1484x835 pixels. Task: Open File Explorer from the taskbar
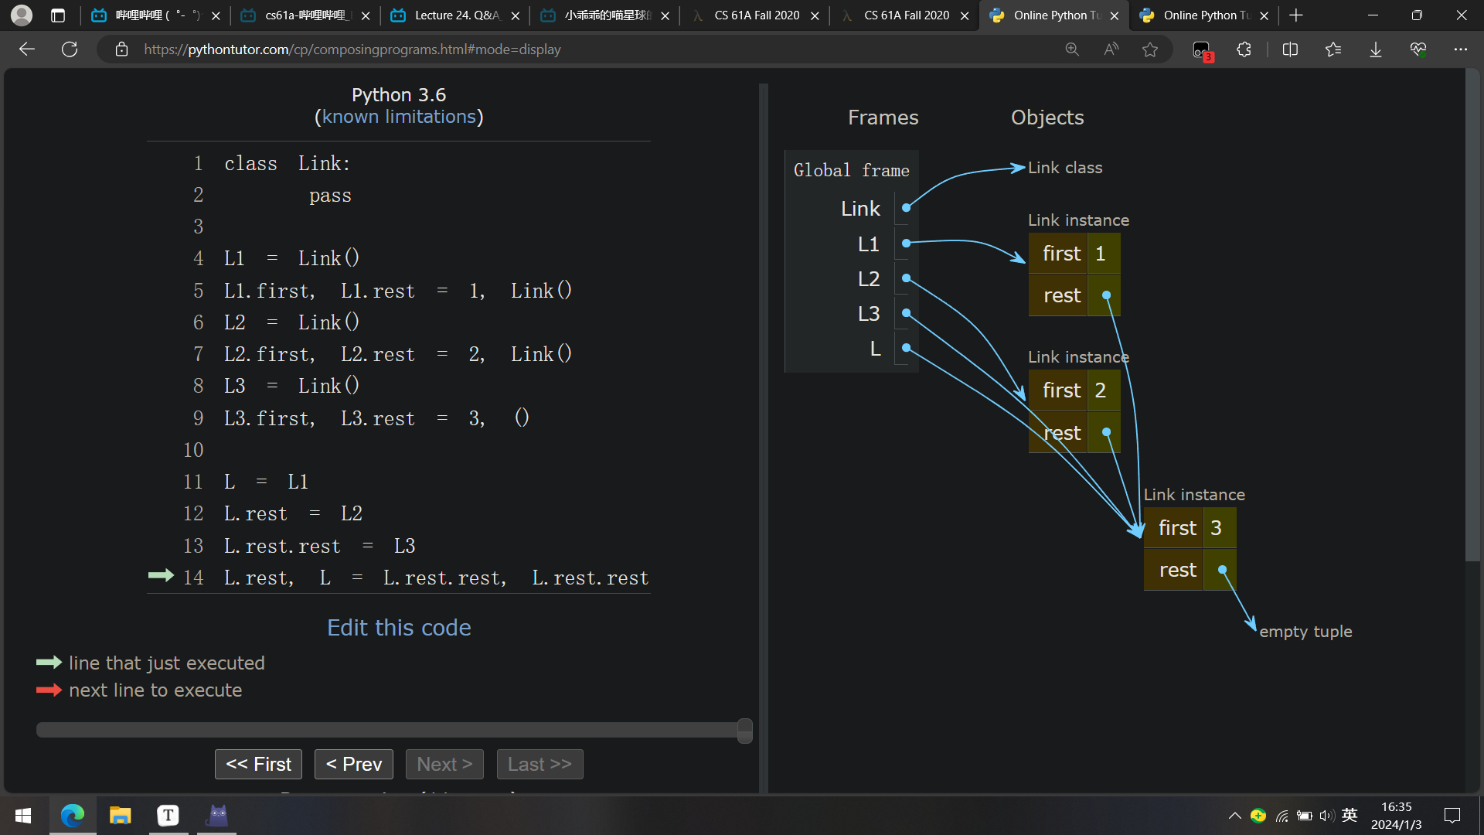click(120, 816)
